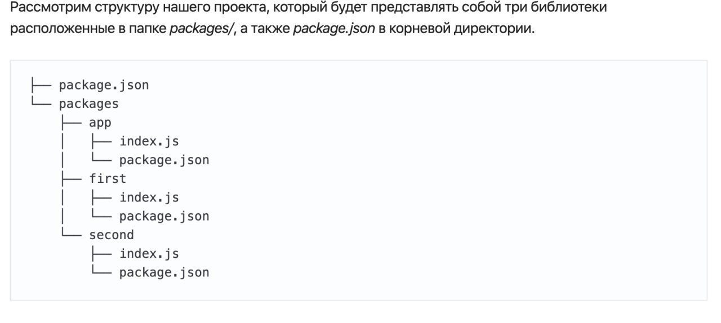The height and width of the screenshot is (323, 721).
Task: Click package.json under the app folder
Action: coord(164,160)
